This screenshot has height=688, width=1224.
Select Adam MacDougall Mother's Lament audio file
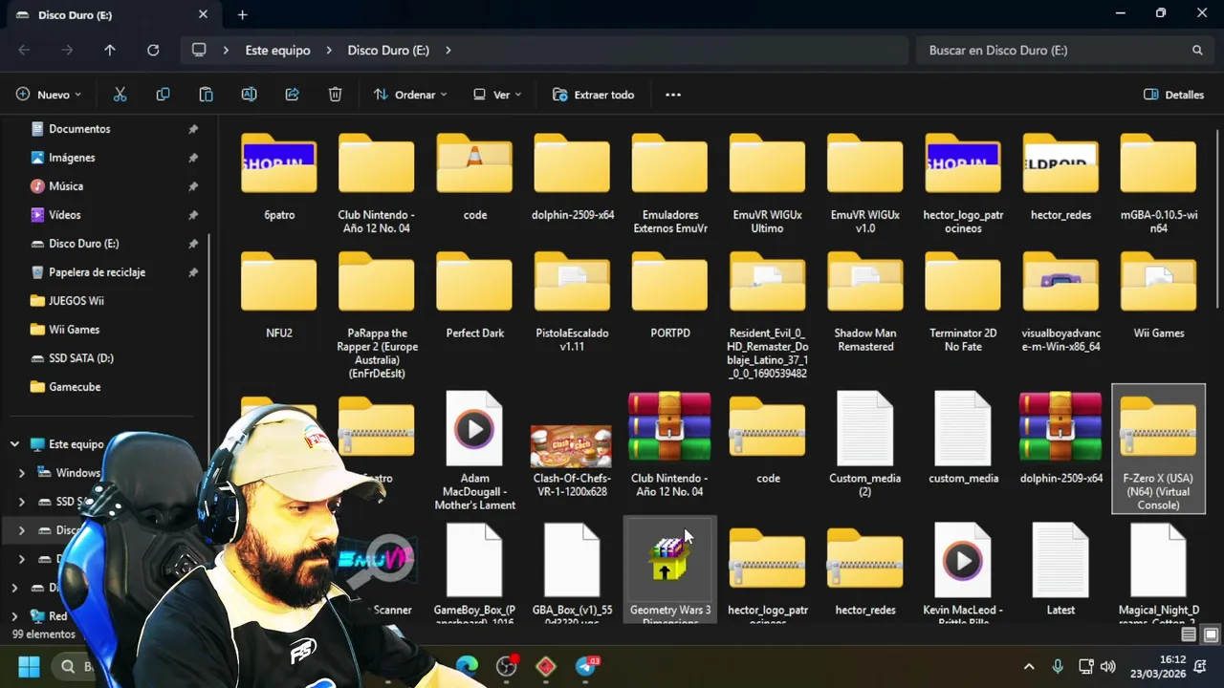[x=474, y=451]
